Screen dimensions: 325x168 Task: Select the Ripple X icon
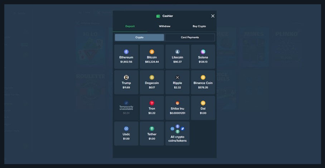tap(178, 77)
